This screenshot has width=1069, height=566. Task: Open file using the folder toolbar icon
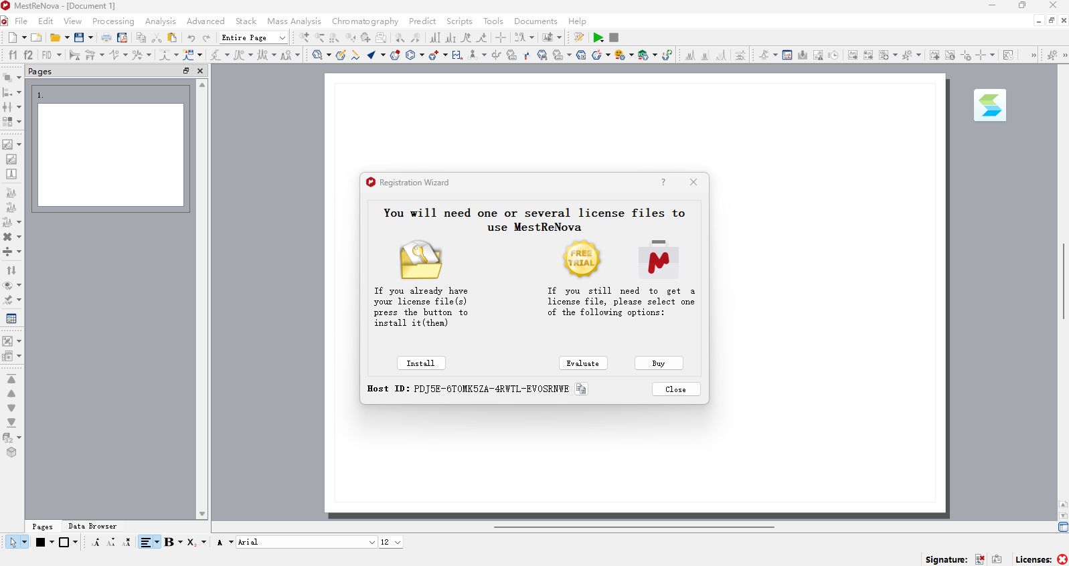click(x=56, y=37)
